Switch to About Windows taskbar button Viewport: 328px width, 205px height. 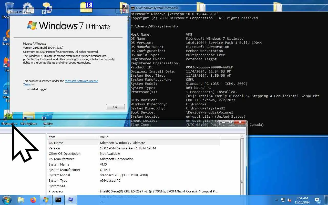pos(46,200)
